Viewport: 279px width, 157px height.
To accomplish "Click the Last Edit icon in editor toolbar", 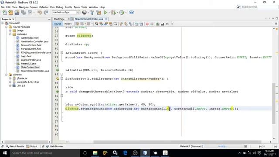I will coord(77,24).
